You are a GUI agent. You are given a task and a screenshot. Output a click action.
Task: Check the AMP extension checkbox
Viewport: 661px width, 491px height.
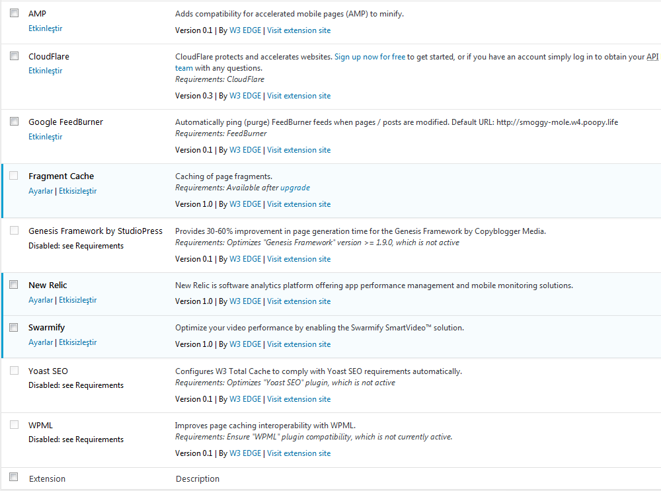tap(15, 13)
